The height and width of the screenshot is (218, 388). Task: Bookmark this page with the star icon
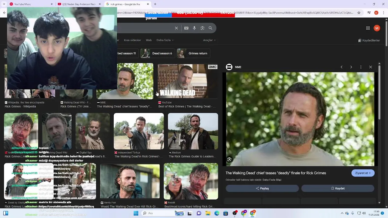coord(359,13)
